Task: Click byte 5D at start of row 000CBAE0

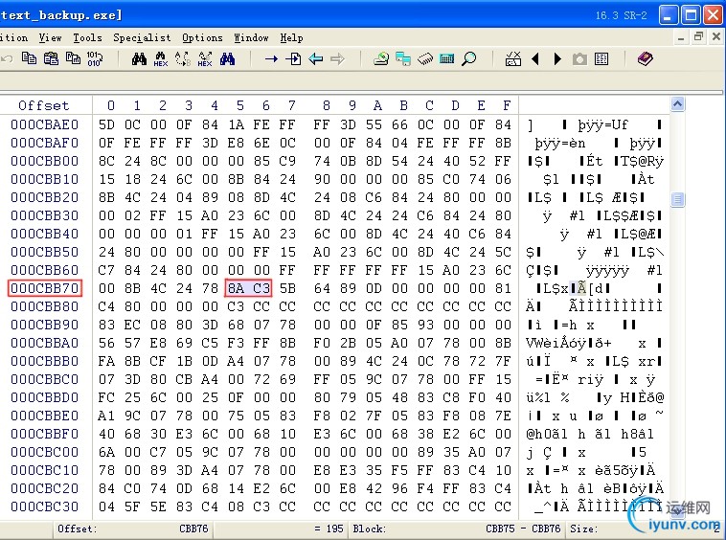Action: tap(106, 124)
